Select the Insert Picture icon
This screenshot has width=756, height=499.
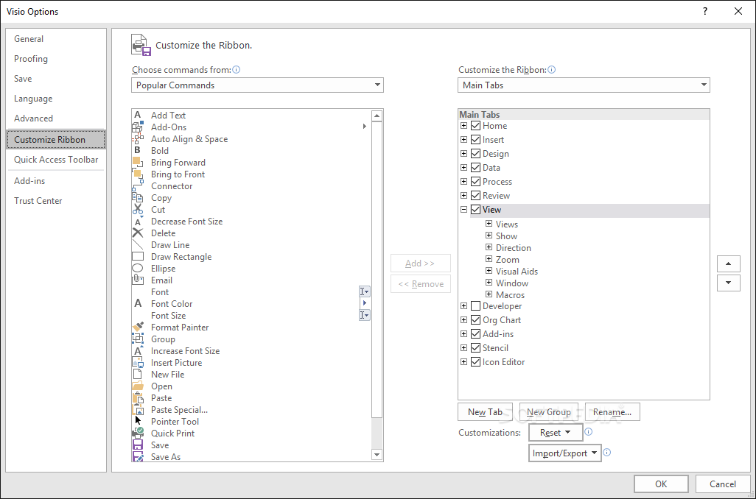click(138, 363)
